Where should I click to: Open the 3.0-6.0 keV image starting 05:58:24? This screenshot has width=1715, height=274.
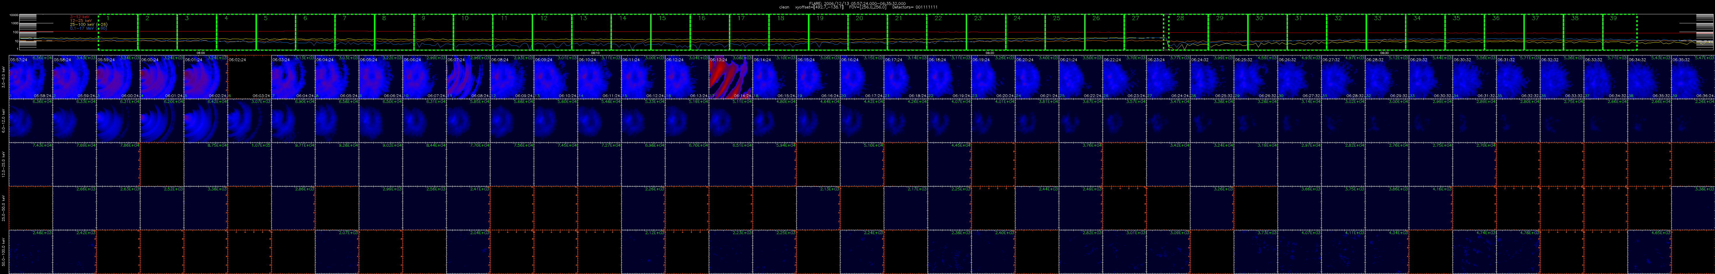(75, 77)
